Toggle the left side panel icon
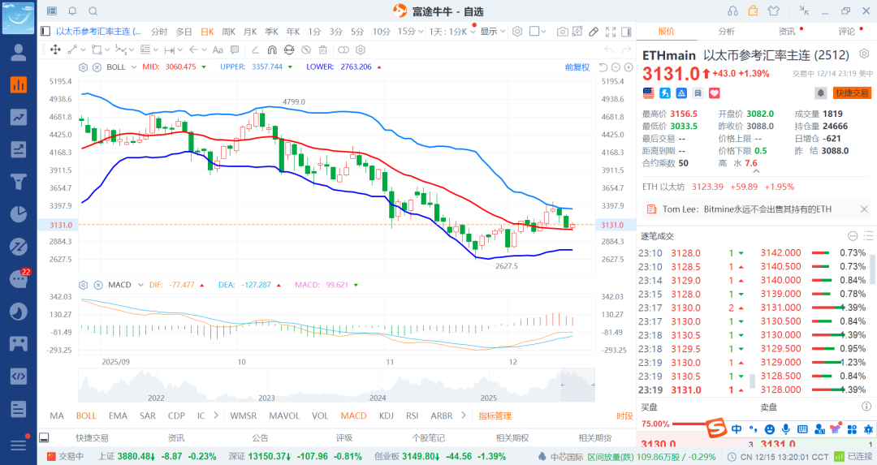877x465 pixels. coord(45,32)
